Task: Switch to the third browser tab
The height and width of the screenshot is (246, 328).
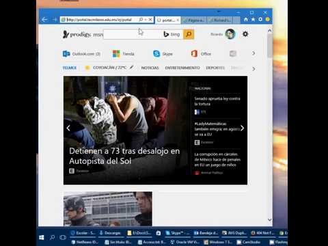Action: tap(220, 20)
